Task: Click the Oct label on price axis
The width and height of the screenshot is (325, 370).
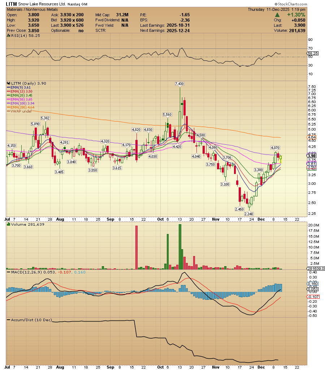Action: [x=160, y=219]
